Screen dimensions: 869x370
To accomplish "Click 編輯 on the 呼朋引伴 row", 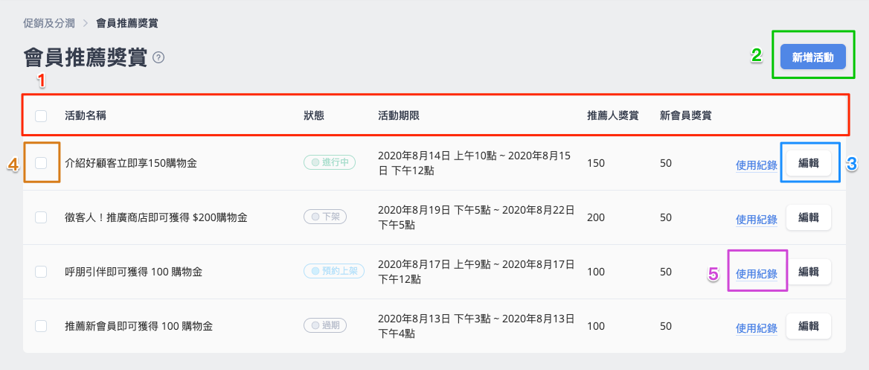I will (x=809, y=272).
